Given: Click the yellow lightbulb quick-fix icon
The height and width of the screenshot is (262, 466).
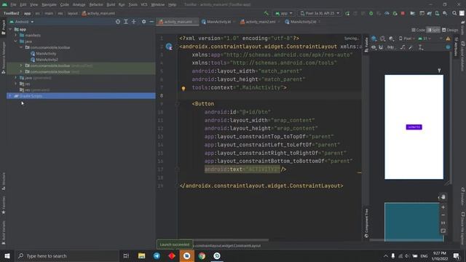Looking at the screenshot, I should [x=183, y=88].
